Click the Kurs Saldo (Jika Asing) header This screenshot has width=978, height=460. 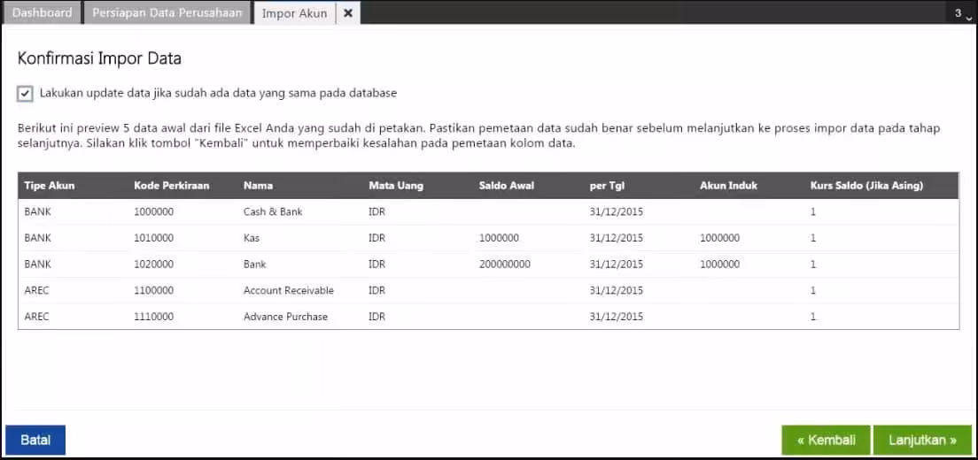point(866,186)
